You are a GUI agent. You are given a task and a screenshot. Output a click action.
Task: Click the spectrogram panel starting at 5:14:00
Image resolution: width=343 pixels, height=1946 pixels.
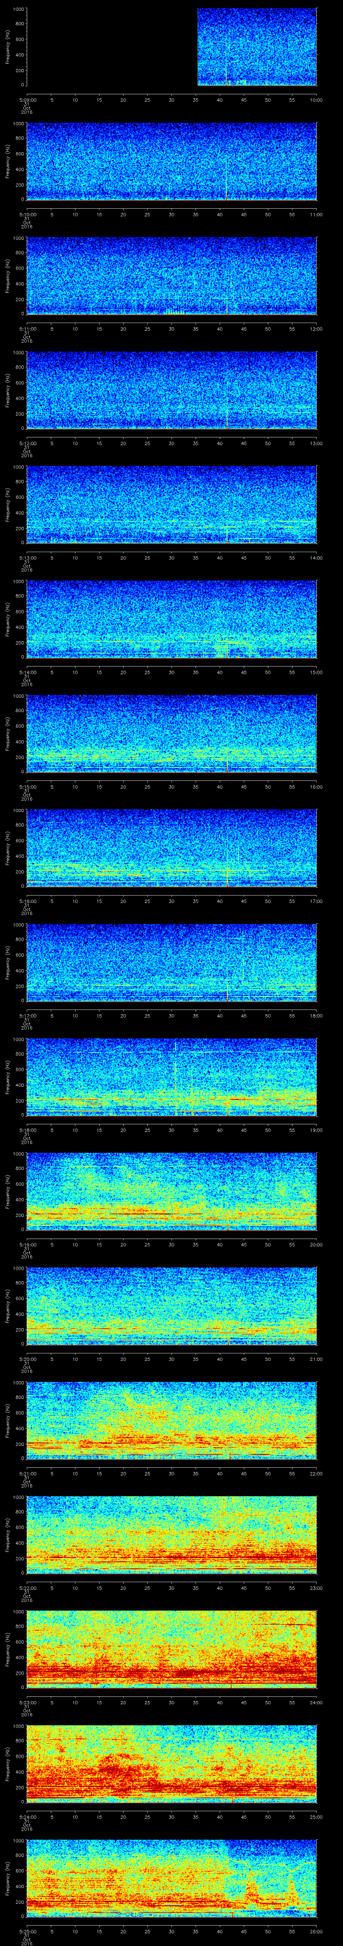tap(172, 619)
